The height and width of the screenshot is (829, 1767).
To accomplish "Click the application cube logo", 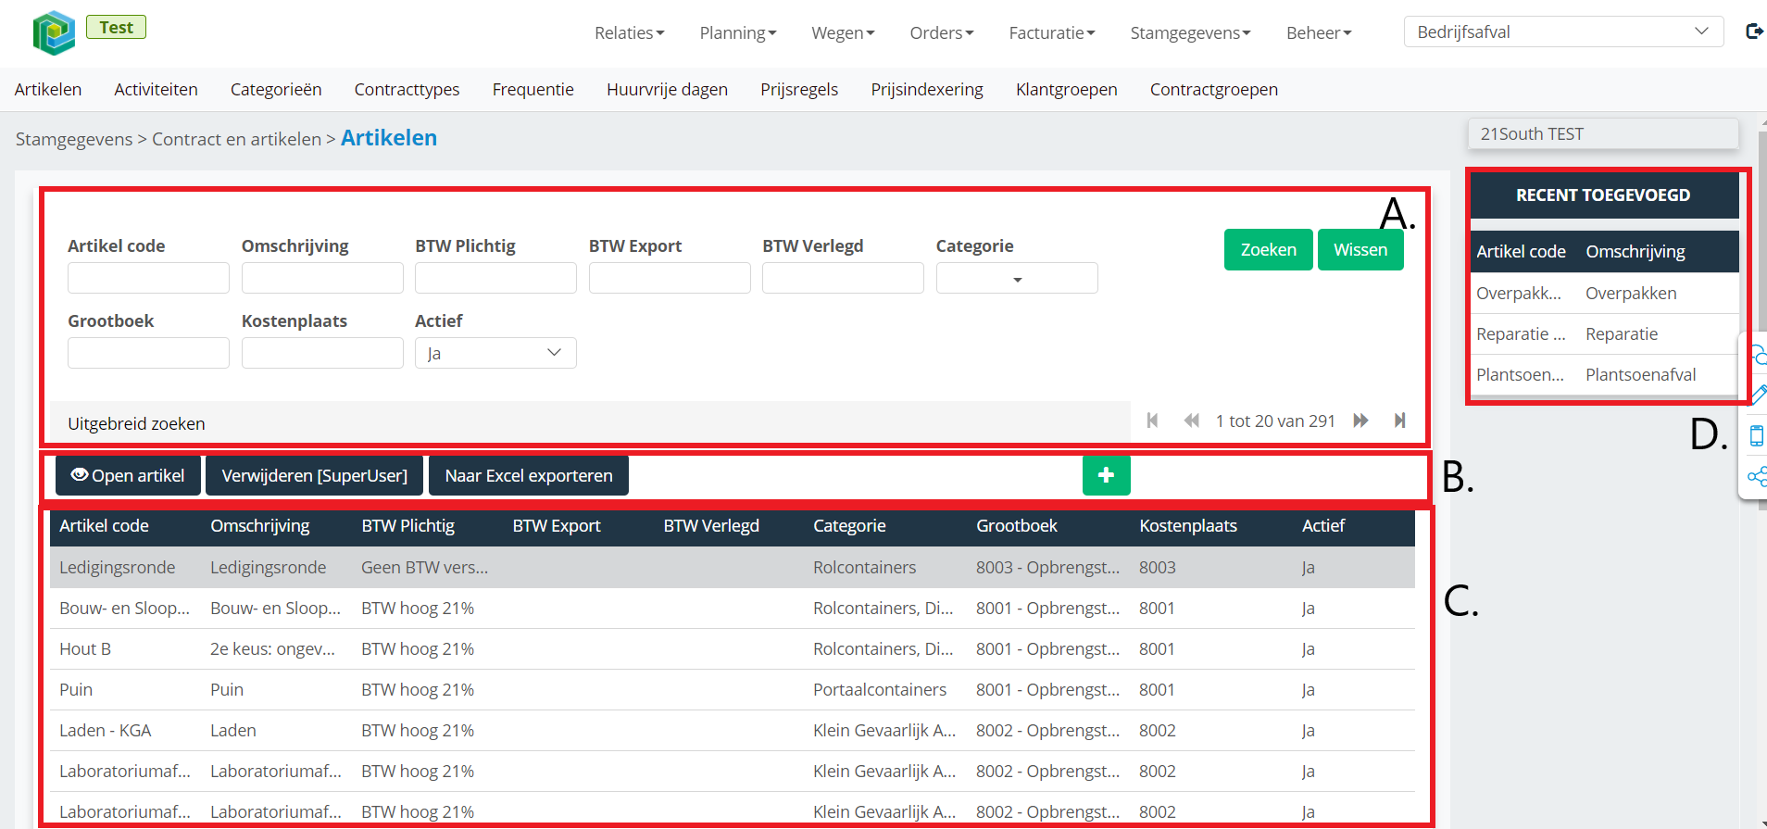I will pyautogui.click(x=54, y=33).
